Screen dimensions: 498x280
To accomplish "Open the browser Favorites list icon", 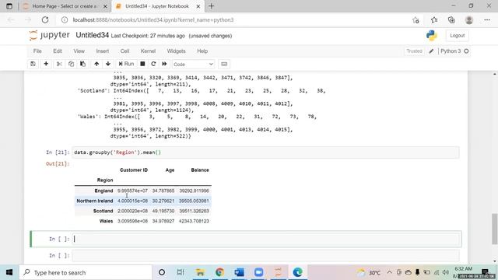I will coord(434,20).
